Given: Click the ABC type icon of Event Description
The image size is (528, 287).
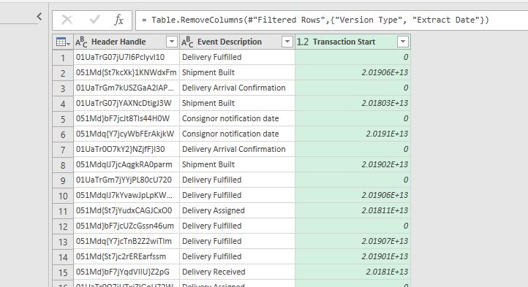Looking at the screenshot, I should click(187, 42).
